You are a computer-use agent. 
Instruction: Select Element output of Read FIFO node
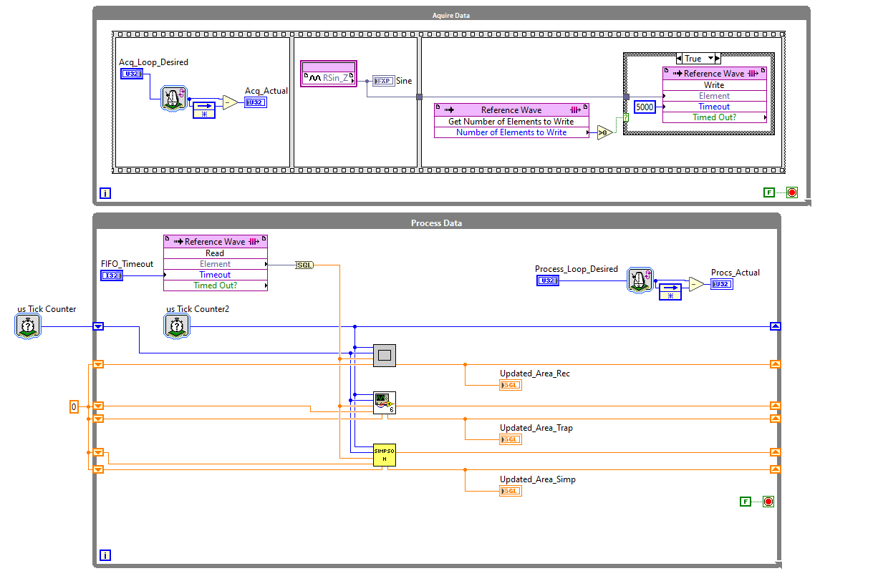click(x=216, y=264)
